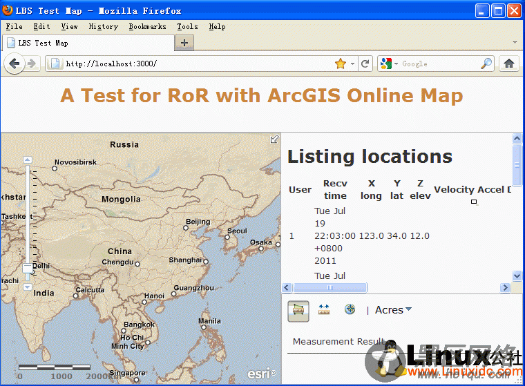Reload the page with the refresh icon
The image size is (525, 386).
coord(365,64)
